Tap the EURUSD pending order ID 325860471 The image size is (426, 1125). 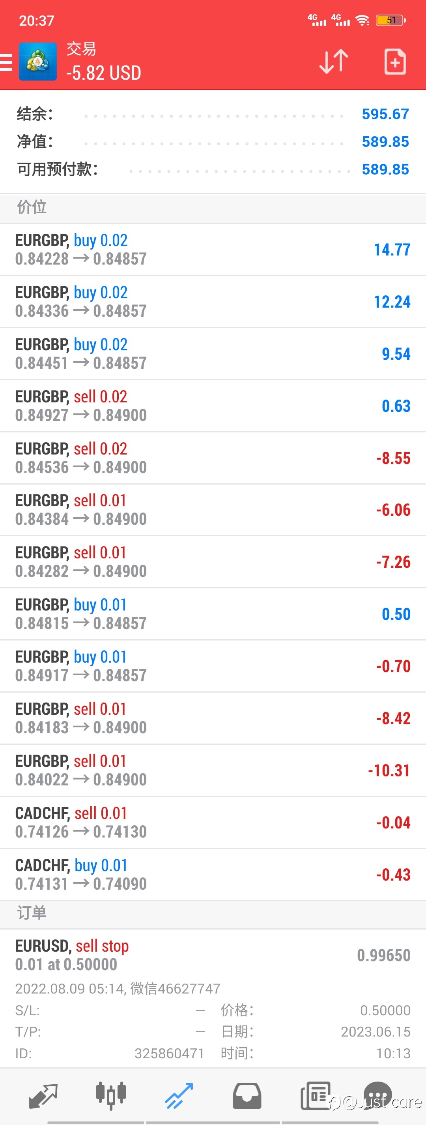click(169, 1054)
